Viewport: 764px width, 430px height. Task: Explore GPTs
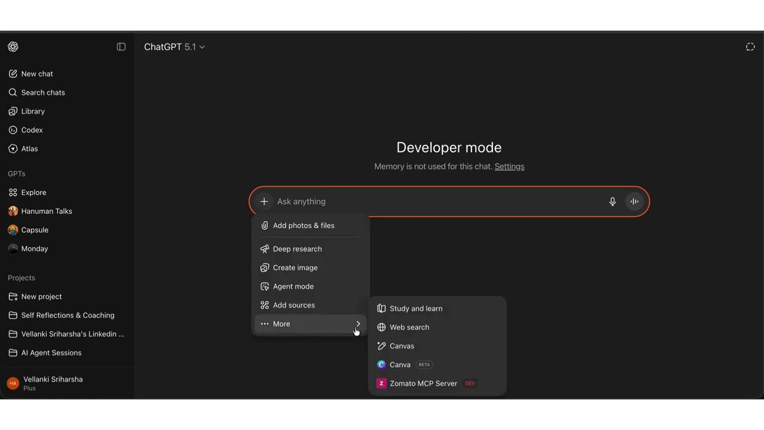click(x=67, y=192)
